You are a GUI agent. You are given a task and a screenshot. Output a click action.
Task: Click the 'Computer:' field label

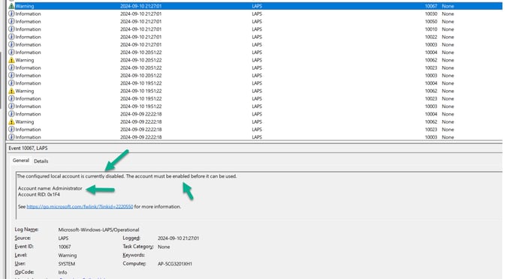pyautogui.click(x=134, y=263)
